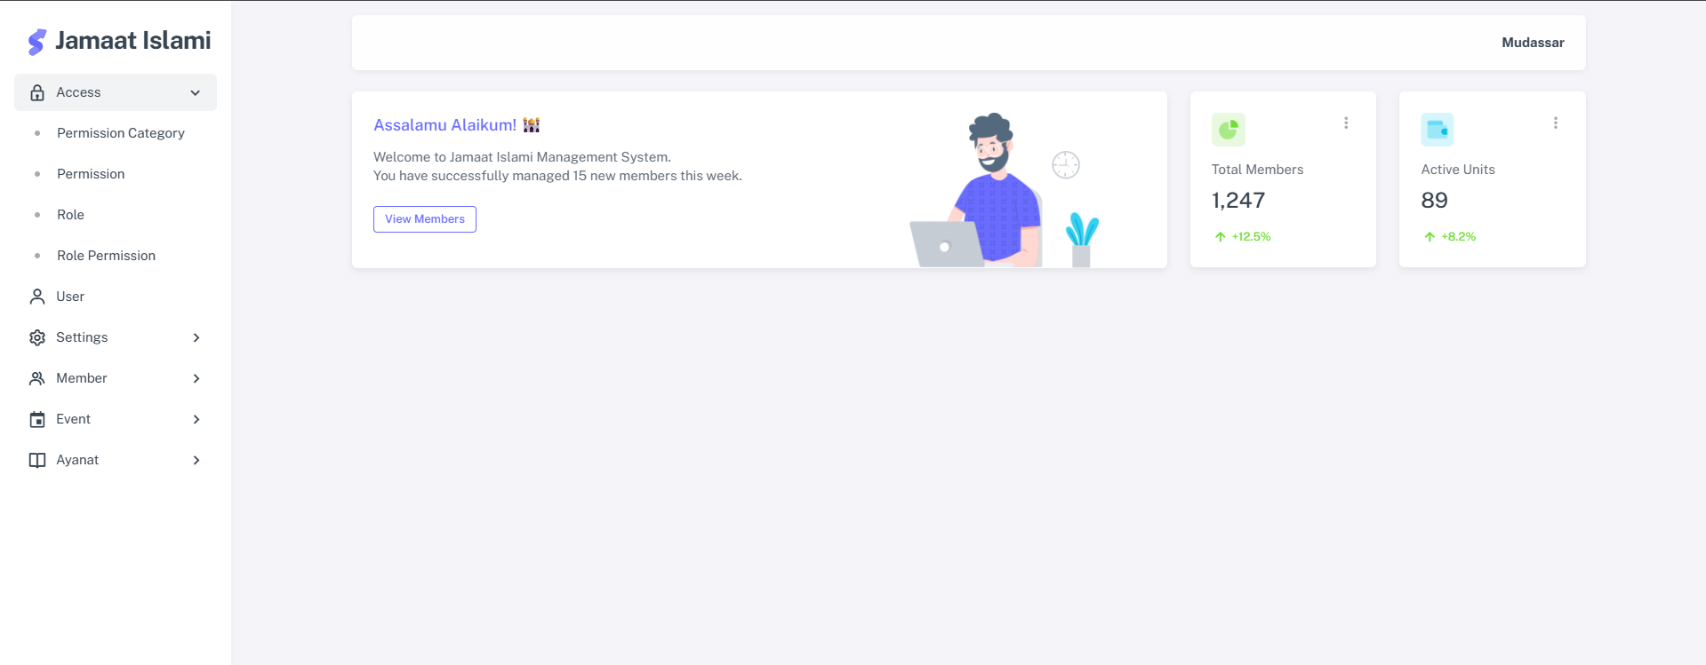
Task: Click the User person icon
Action: (x=37, y=297)
